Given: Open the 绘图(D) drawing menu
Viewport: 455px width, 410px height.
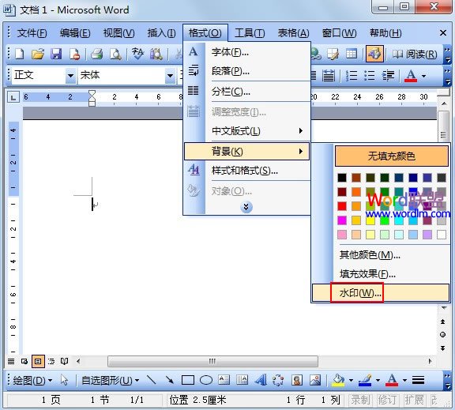Looking at the screenshot, I should pyautogui.click(x=32, y=380).
